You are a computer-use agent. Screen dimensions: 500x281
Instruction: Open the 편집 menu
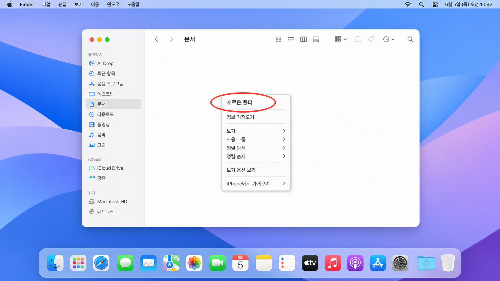(62, 4)
